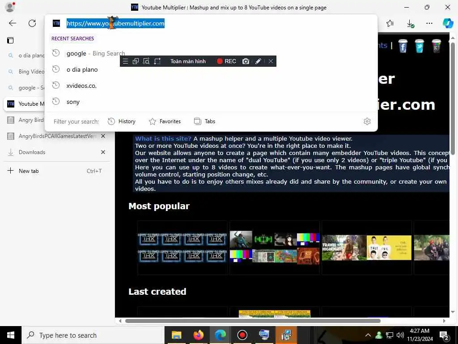The width and height of the screenshot is (458, 344).
Task: Close the AngryBirdsPCAllGamesLatestVer tab
Action: point(103,136)
